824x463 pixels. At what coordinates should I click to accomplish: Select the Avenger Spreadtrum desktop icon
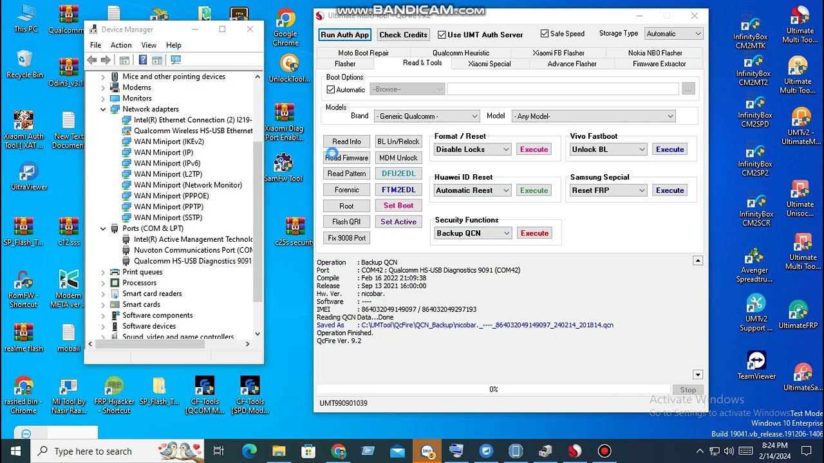pos(754,266)
